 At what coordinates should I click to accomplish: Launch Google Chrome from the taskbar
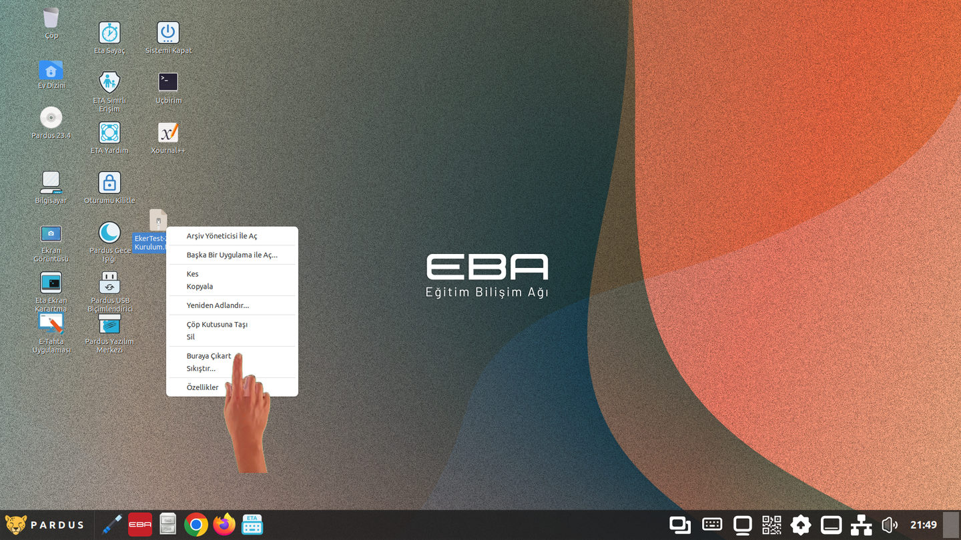(x=196, y=525)
